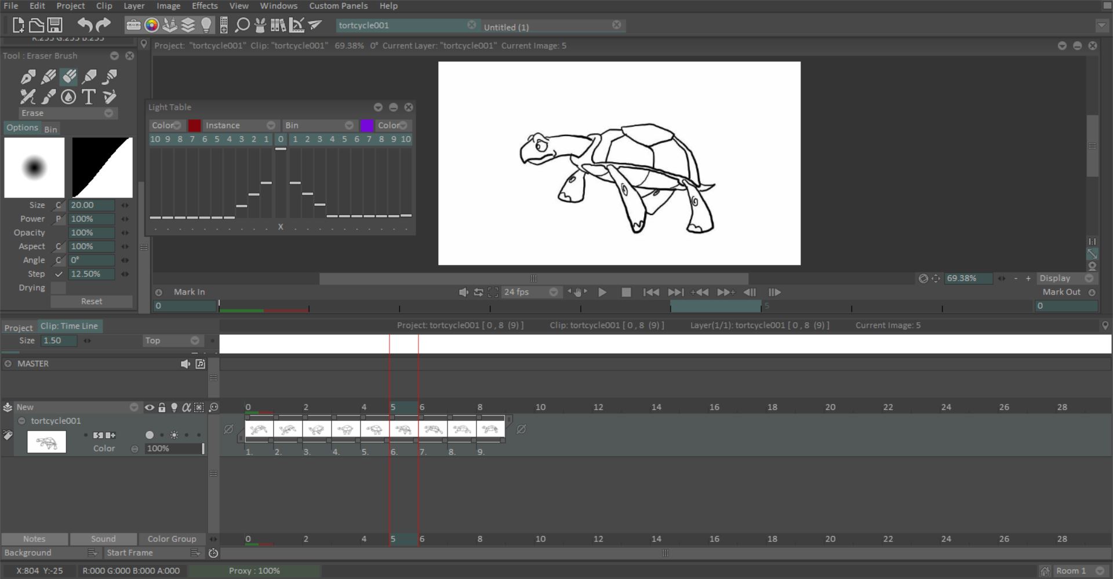Click the save floppy disk icon
Image resolution: width=1113 pixels, height=579 pixels.
click(55, 25)
